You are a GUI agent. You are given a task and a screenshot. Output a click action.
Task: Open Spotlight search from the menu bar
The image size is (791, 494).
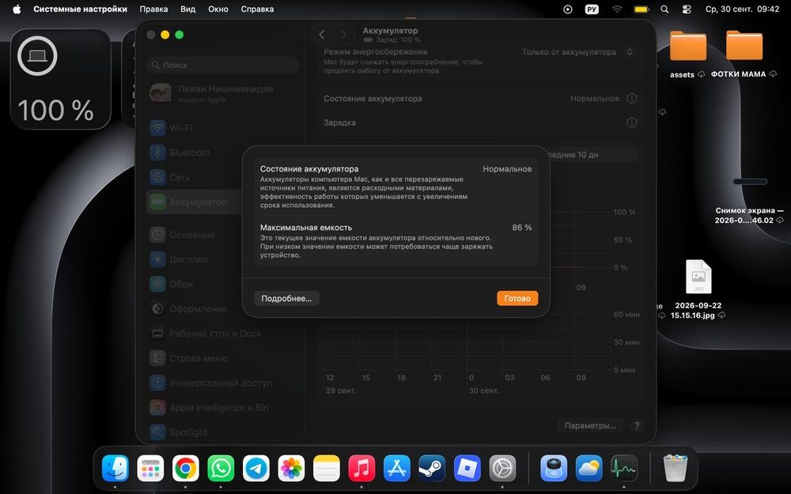coord(664,9)
